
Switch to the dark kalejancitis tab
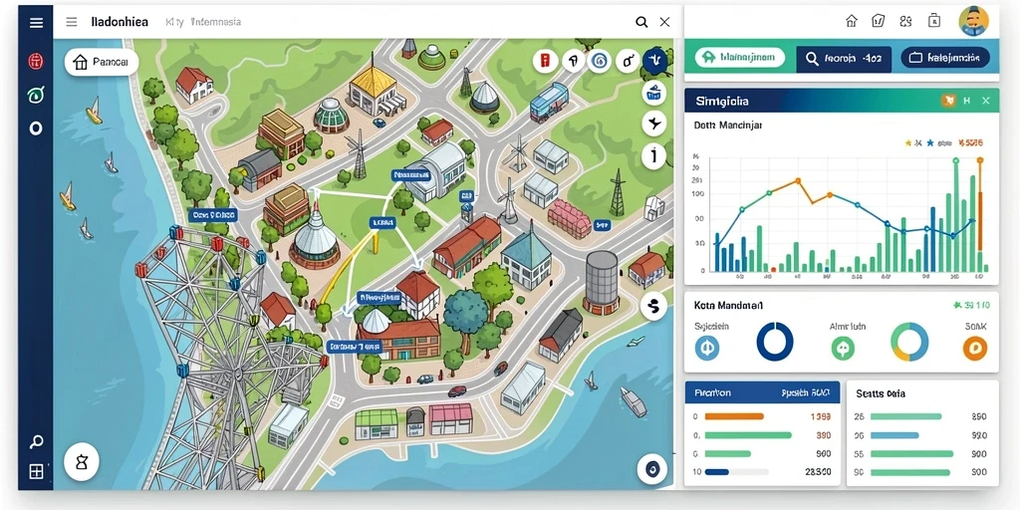point(945,58)
